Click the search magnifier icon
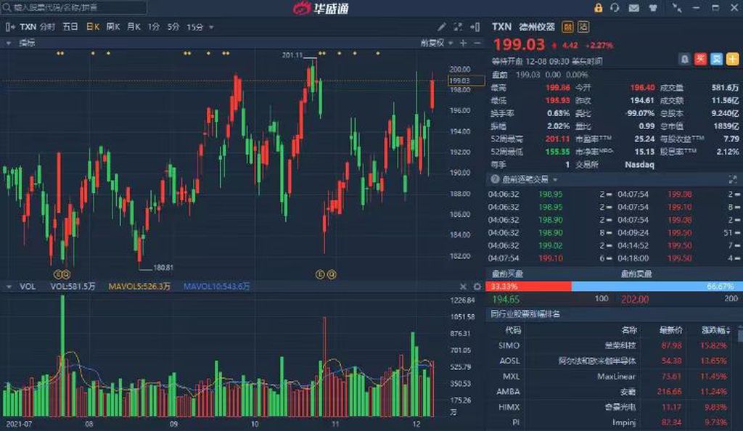Viewport: 743px width, 431px height. pos(7,7)
